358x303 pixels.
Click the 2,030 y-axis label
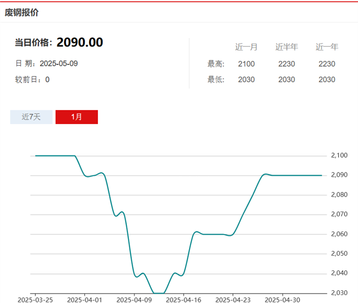point(339,292)
